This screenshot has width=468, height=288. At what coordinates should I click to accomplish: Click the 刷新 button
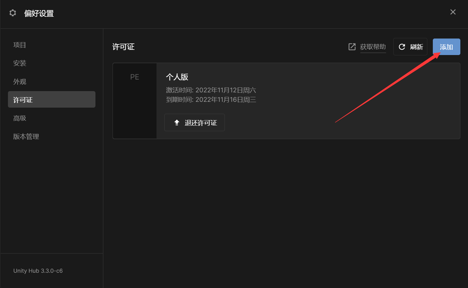click(410, 47)
